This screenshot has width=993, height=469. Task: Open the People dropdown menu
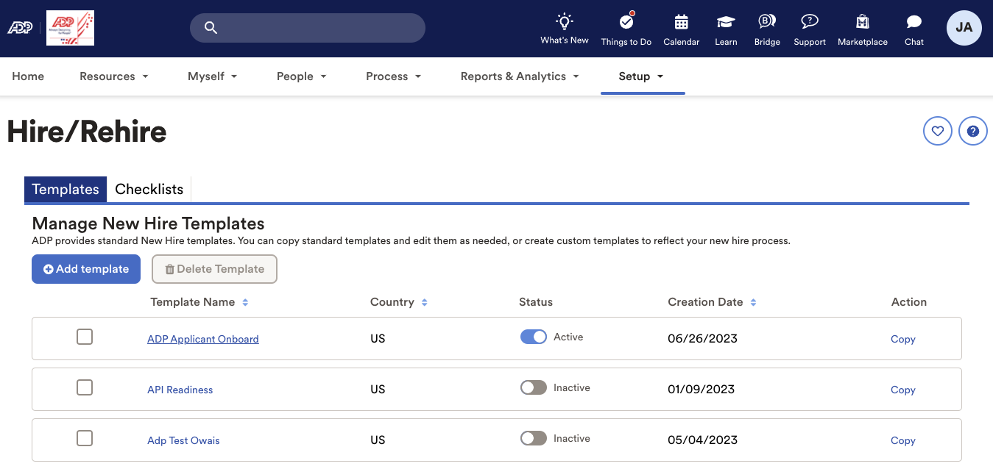coord(301,76)
